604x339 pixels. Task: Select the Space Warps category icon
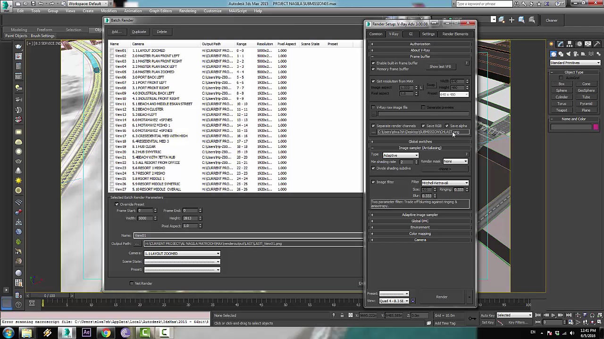tap(591, 54)
